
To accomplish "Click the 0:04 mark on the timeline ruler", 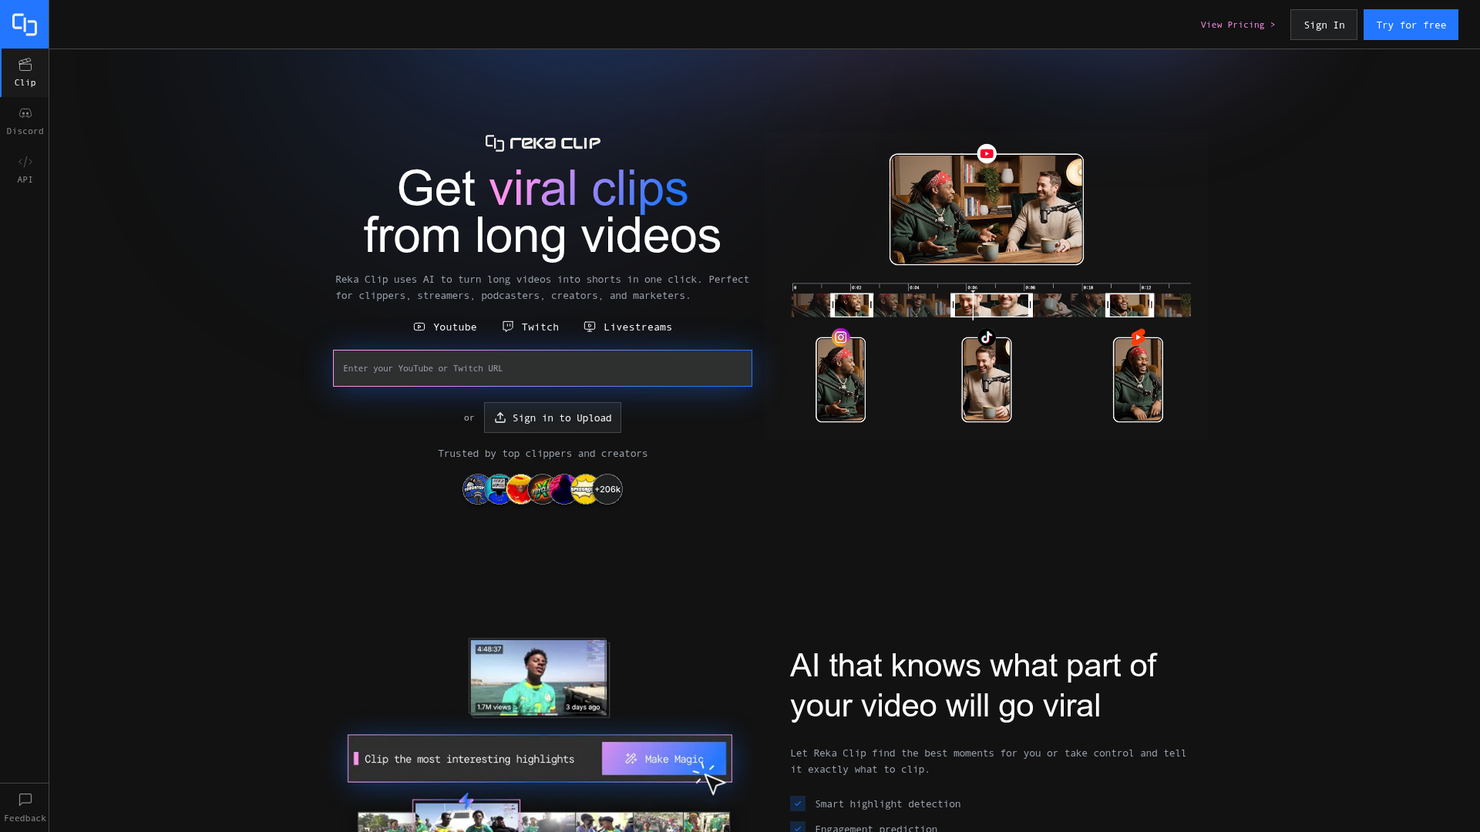I will point(914,287).
